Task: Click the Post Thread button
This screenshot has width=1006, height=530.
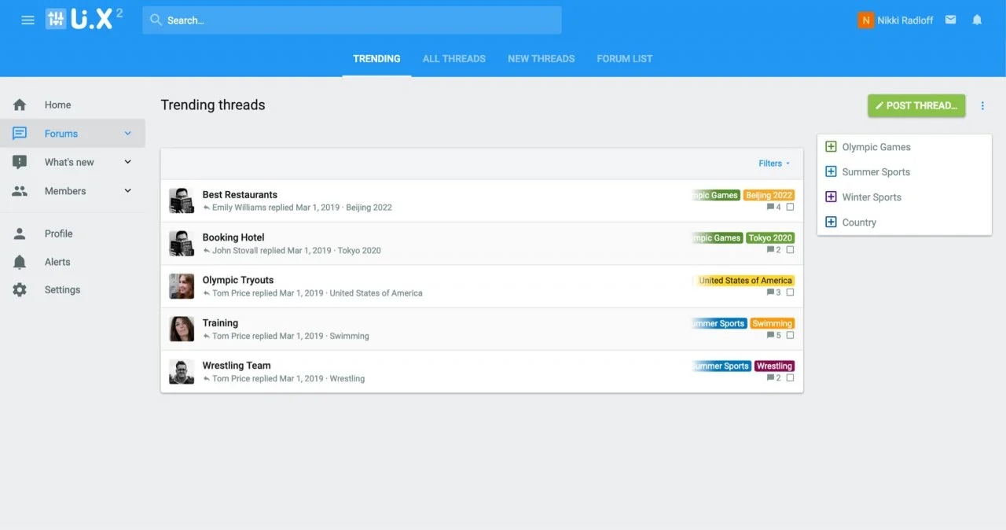Action: (x=916, y=105)
